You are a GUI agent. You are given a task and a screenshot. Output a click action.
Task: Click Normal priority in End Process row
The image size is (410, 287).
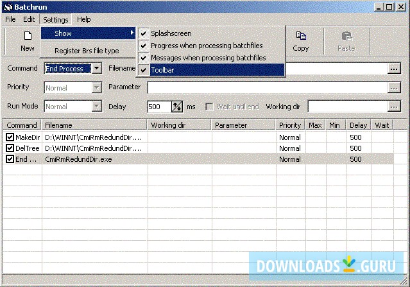[x=290, y=159]
